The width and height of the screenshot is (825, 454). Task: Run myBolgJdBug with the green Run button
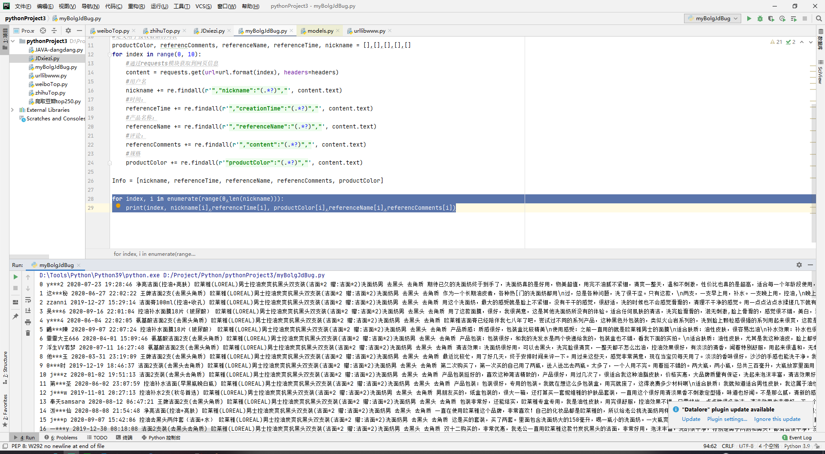click(749, 18)
